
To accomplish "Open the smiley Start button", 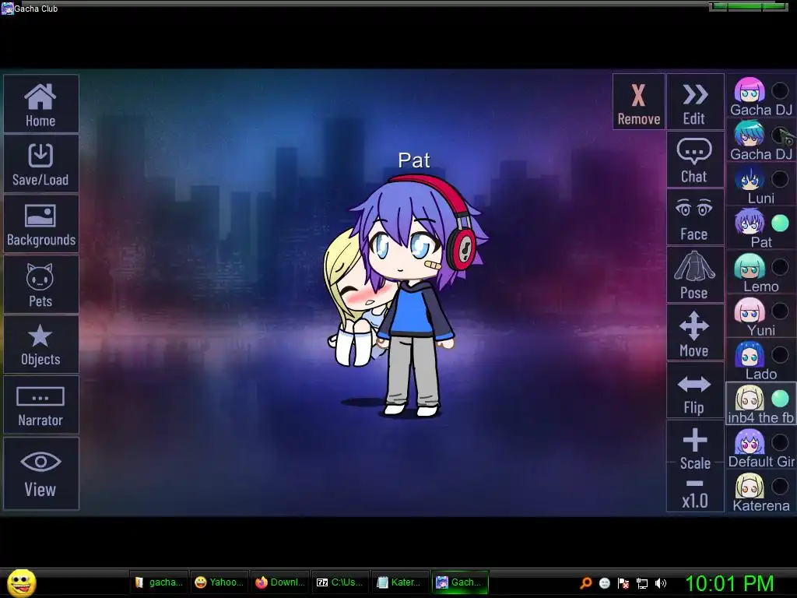I will 22,583.
